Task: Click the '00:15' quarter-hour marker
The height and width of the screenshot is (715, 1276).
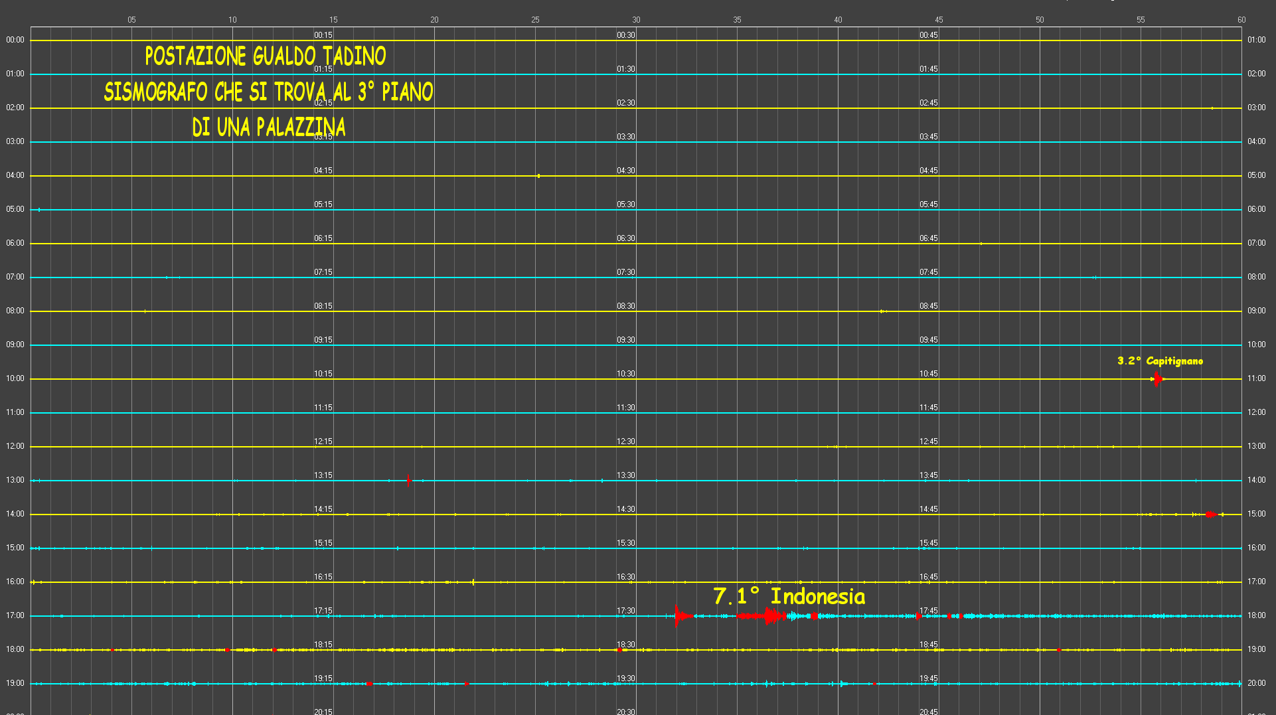Action: [323, 35]
